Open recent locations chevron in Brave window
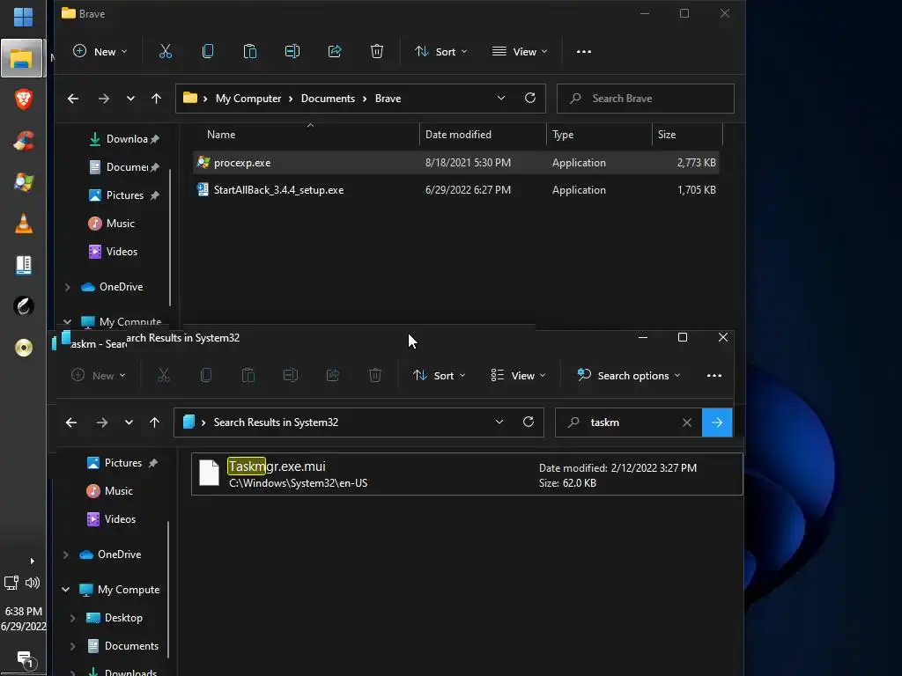Screen dimensions: 902x676 [x=130, y=99]
